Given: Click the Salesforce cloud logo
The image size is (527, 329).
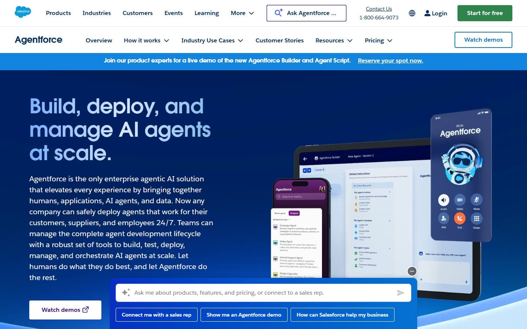Looking at the screenshot, I should coord(23,12).
